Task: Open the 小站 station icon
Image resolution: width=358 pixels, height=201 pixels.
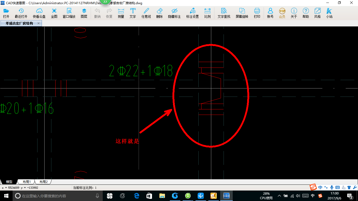Action: 329,13
